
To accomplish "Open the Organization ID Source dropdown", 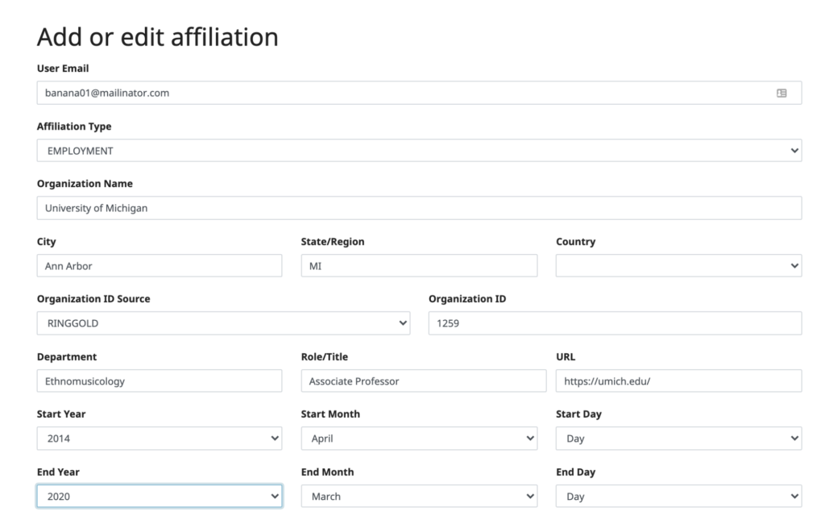I will 223,323.
